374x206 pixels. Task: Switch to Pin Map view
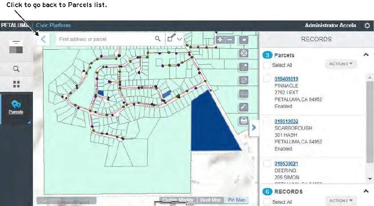point(237,200)
